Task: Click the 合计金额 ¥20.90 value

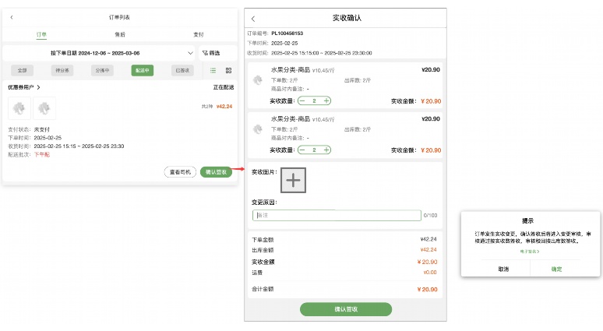Action: (x=427, y=290)
